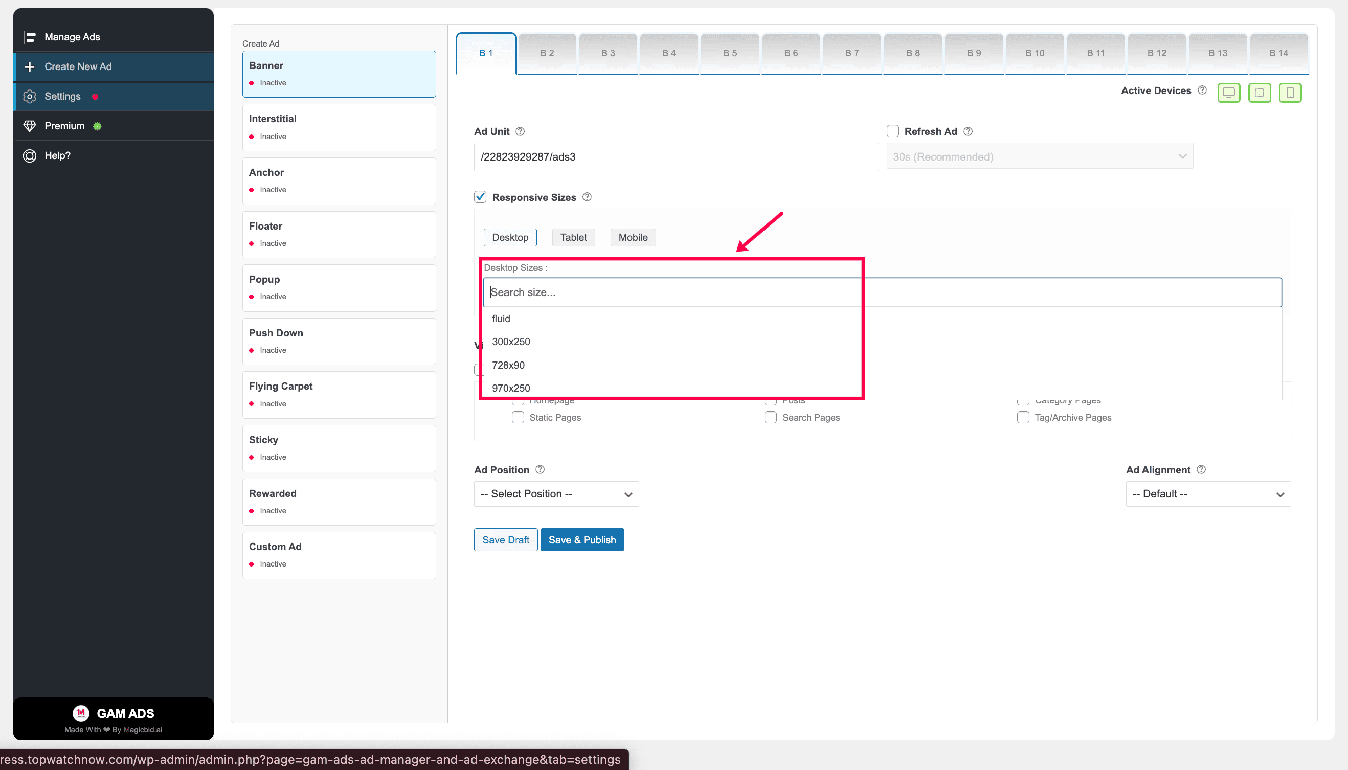Choose 300x250 from the size list
The width and height of the screenshot is (1348, 770).
pos(882,342)
